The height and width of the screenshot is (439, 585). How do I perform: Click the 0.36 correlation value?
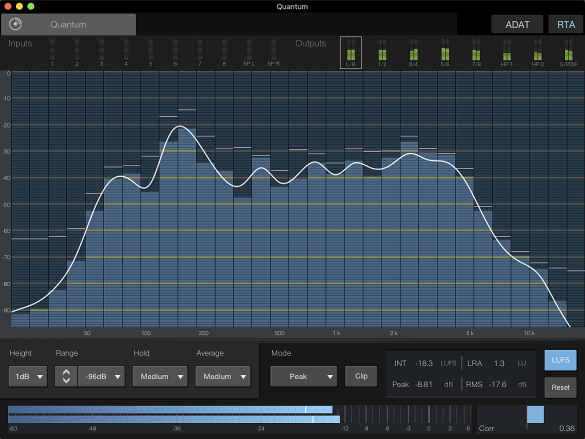[x=566, y=428]
